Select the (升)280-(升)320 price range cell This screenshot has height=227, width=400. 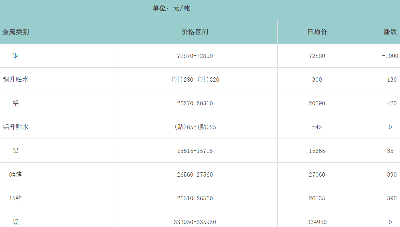click(195, 80)
